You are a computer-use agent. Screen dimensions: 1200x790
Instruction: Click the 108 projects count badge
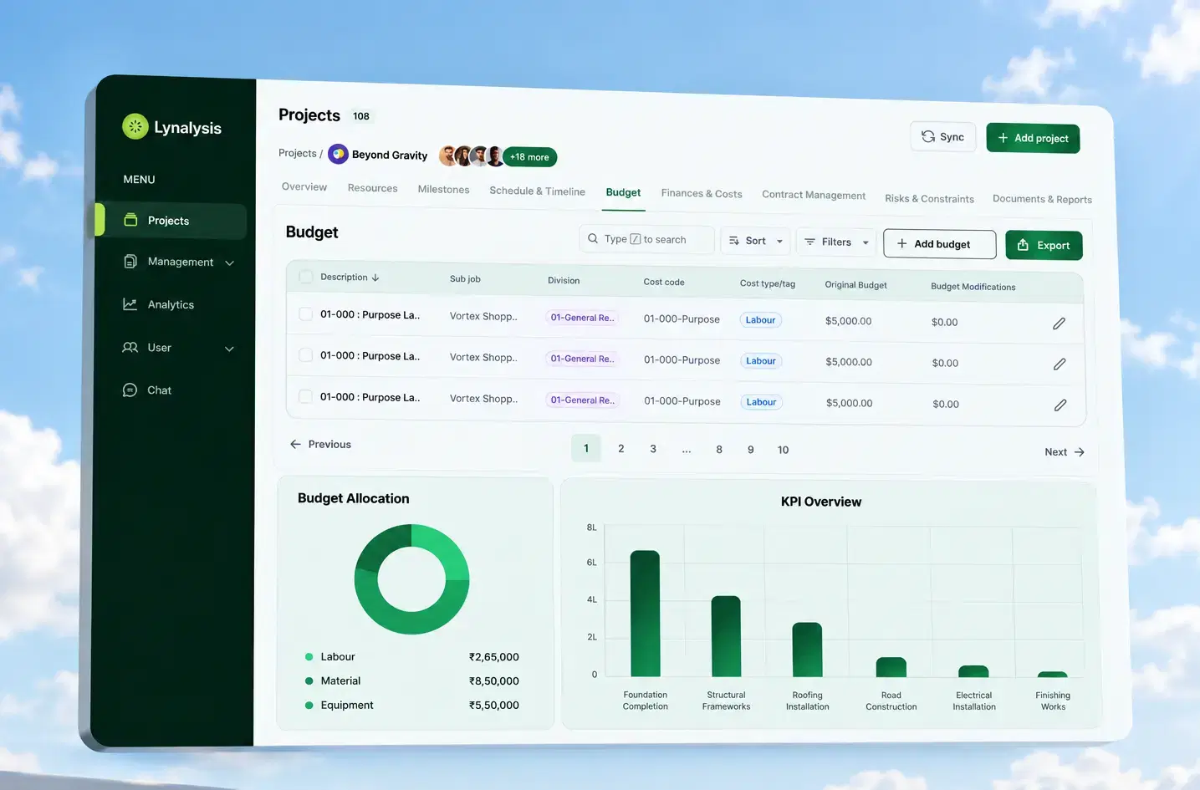pyautogui.click(x=361, y=116)
